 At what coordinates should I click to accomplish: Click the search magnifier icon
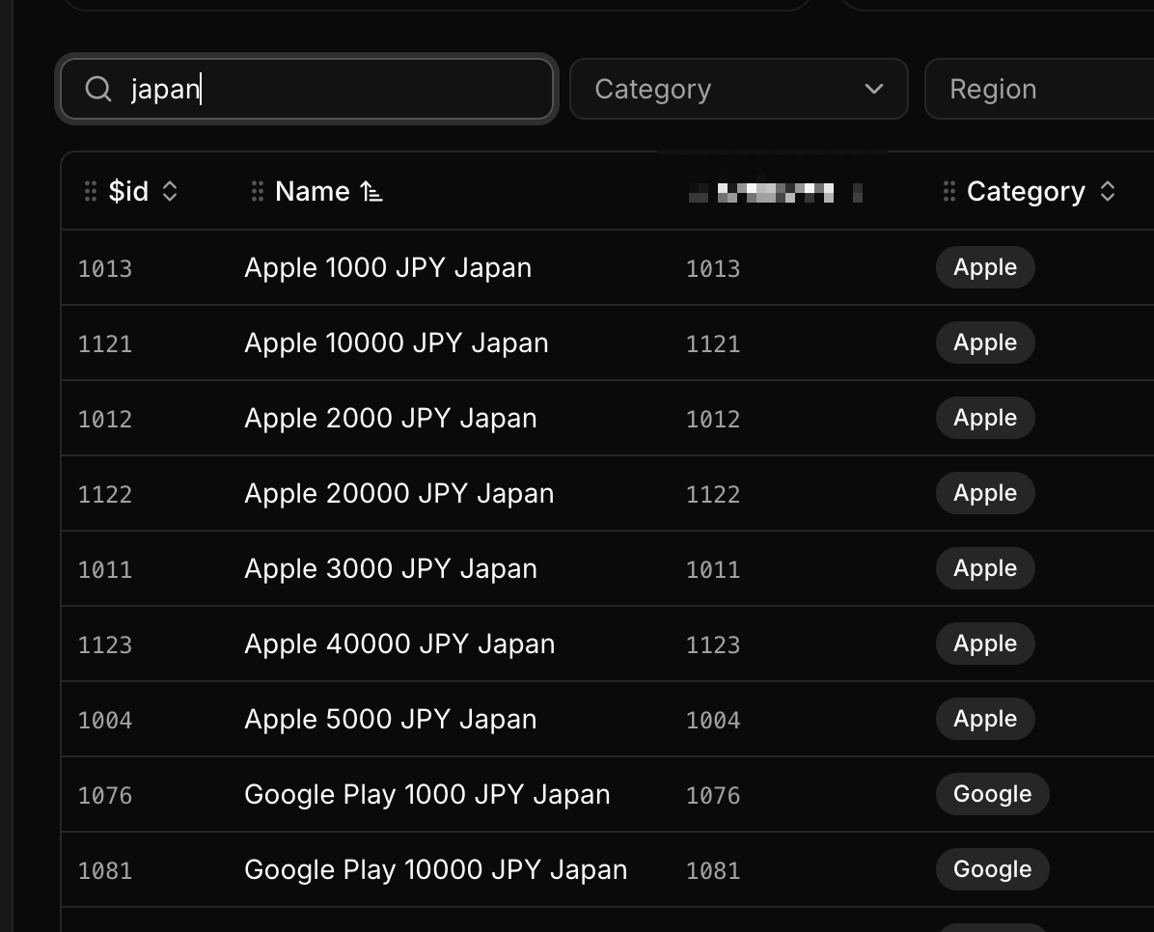coord(97,89)
